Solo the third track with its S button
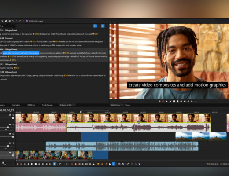229x176 pixels. pos(13,134)
